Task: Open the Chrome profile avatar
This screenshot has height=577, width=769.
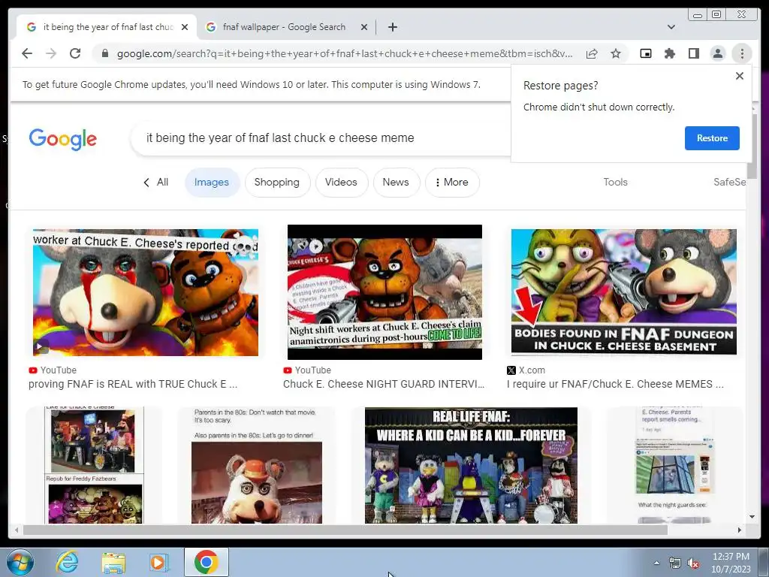Action: coord(717,53)
